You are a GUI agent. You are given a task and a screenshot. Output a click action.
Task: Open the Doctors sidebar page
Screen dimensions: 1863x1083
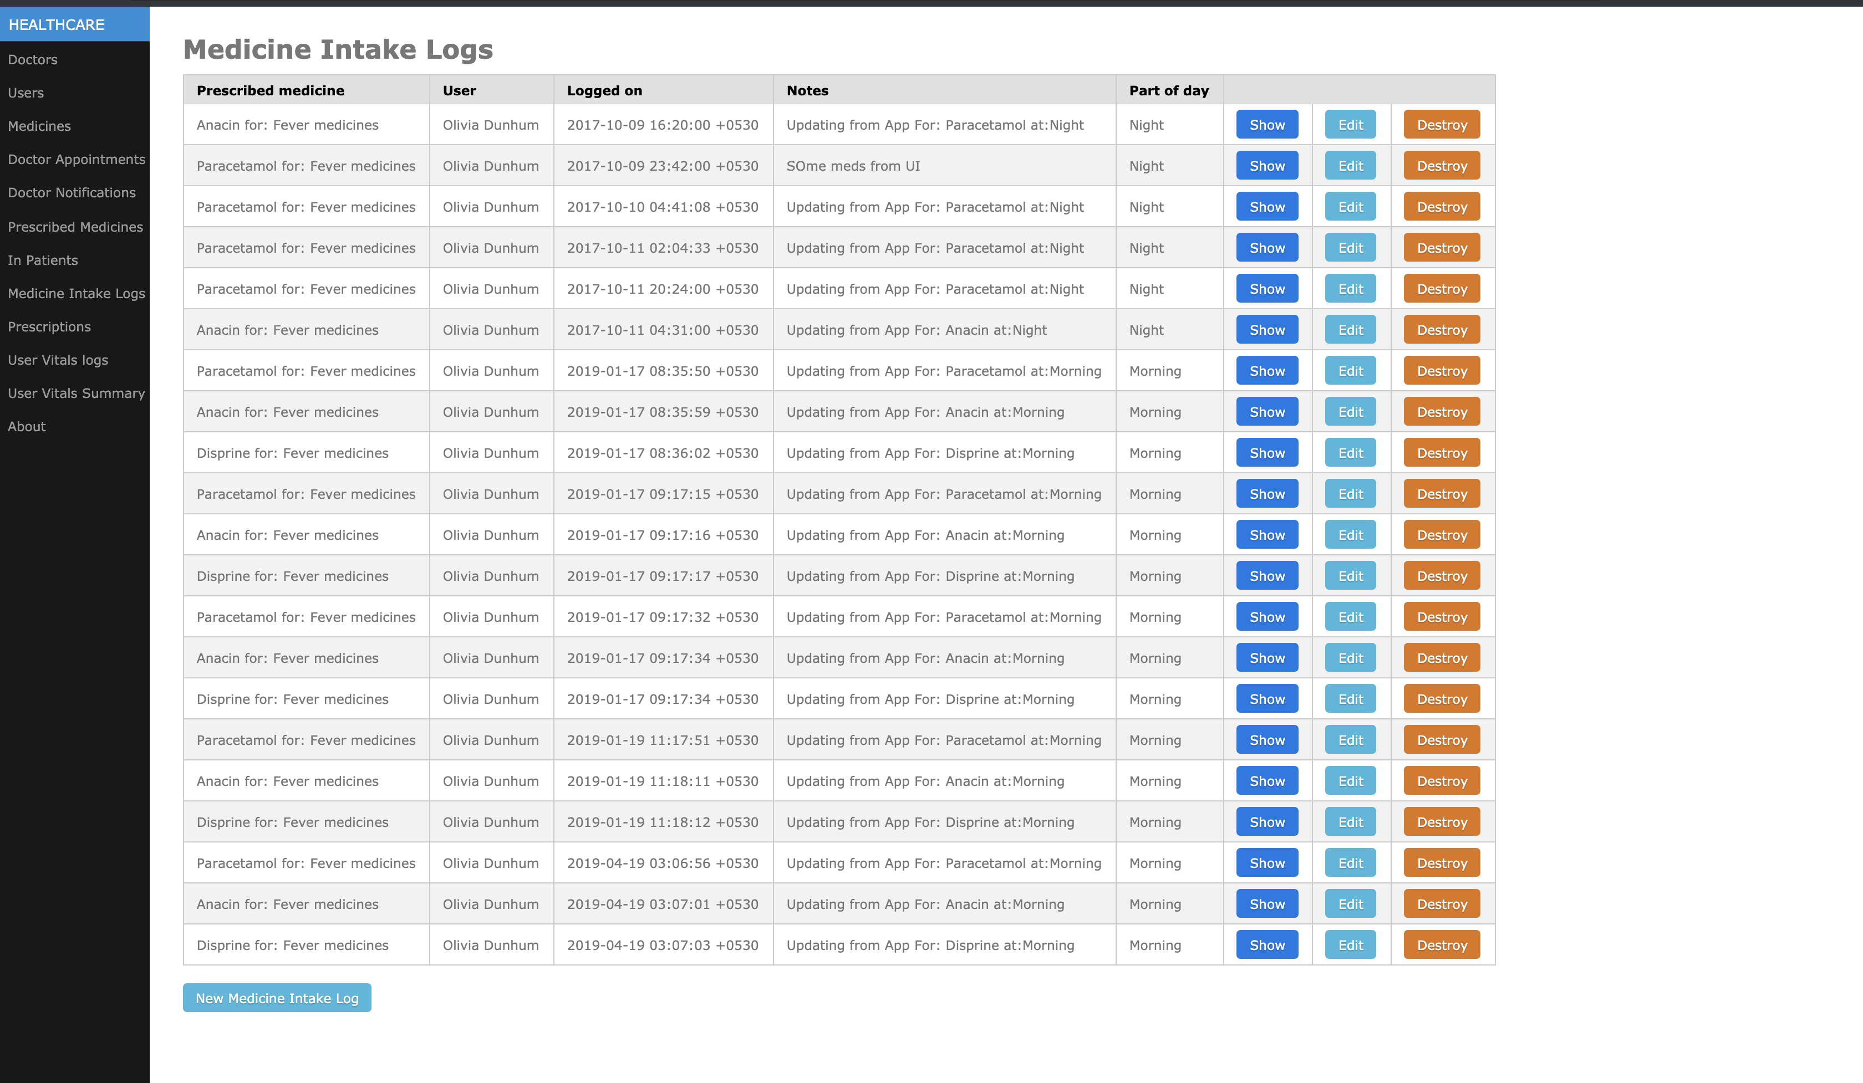tap(33, 59)
